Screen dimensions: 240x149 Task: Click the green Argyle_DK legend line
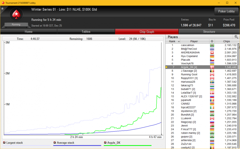pyautogui.click(x=128, y=146)
